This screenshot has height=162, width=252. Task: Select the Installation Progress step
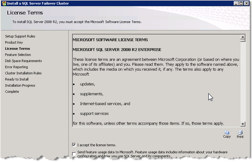click(x=20, y=85)
